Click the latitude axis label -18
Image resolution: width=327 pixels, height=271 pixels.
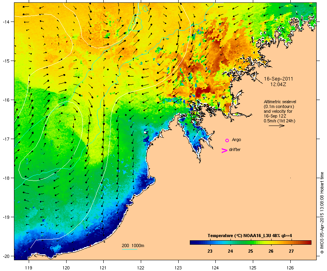[6, 178]
